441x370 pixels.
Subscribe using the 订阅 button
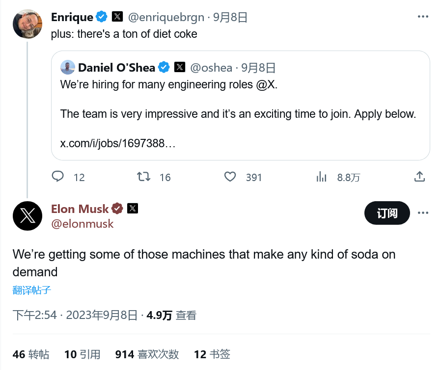pos(387,213)
